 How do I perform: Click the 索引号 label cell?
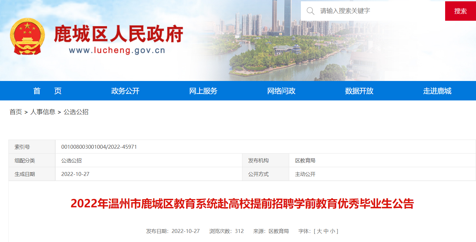point(32,147)
